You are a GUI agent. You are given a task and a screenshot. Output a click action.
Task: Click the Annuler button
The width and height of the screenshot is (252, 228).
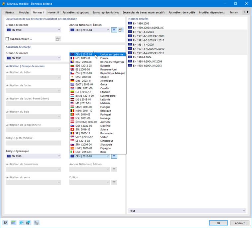(240, 223)
